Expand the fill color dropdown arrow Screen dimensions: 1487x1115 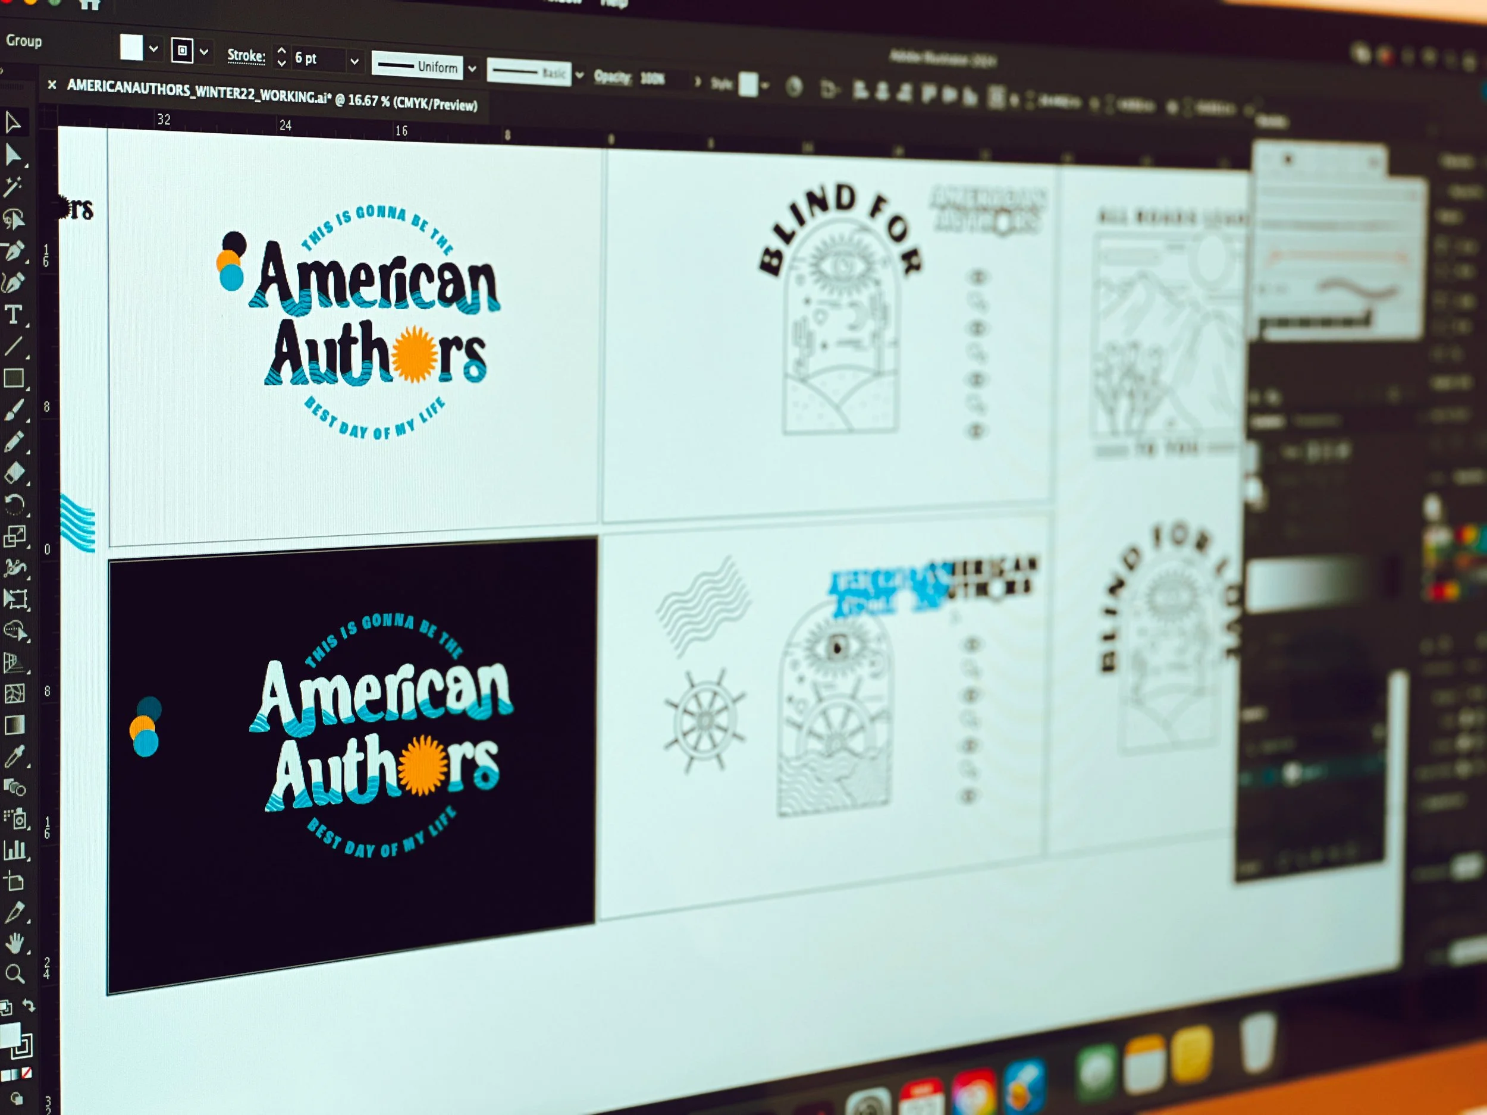153,48
